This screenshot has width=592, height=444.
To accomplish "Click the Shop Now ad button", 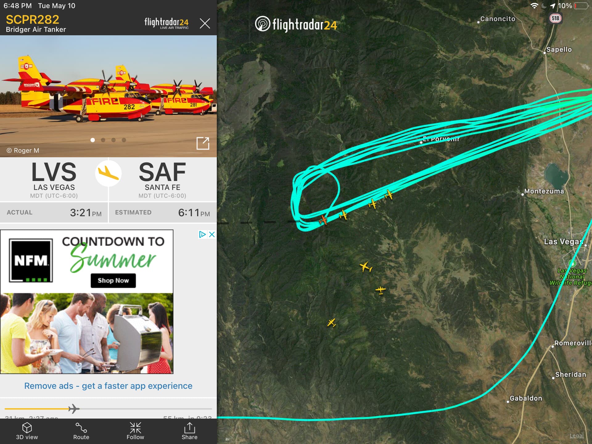I will point(113,281).
